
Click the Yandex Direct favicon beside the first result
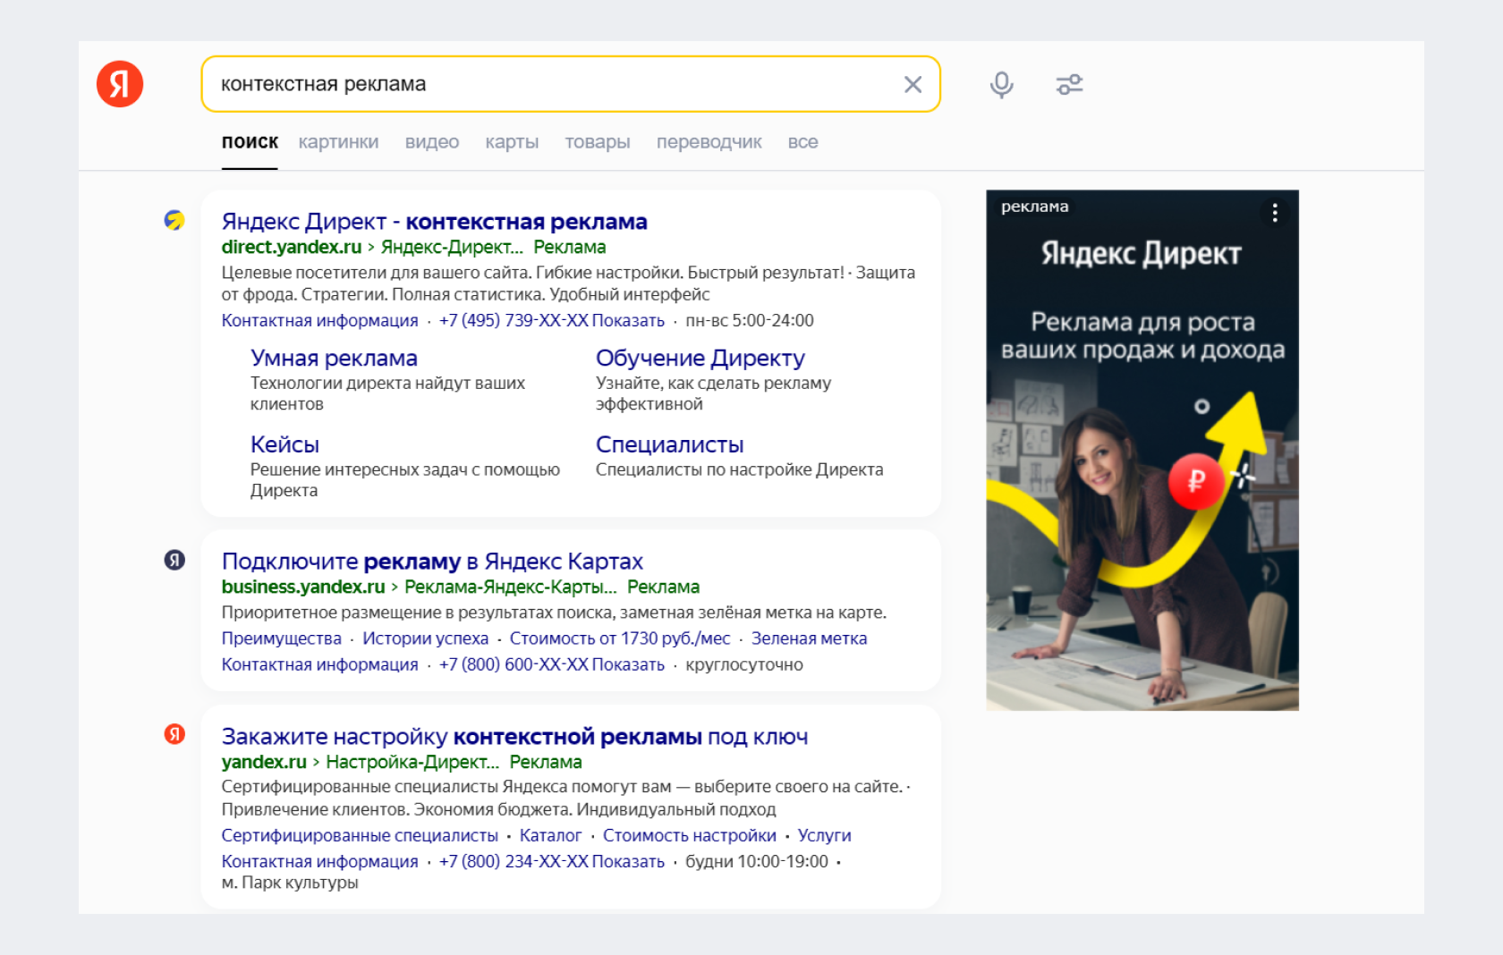click(174, 220)
